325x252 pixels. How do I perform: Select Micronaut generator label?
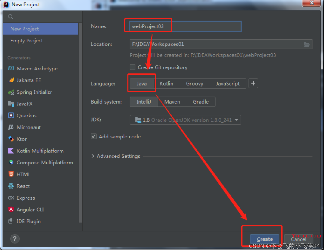pos(29,127)
